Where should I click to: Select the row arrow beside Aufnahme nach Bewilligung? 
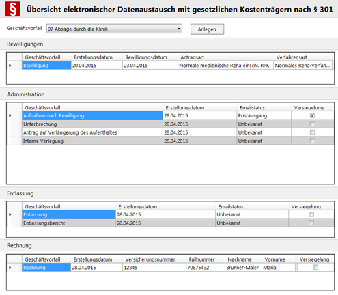point(10,115)
